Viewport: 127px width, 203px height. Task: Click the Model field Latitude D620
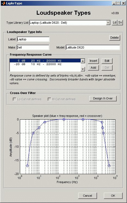pos(93,47)
